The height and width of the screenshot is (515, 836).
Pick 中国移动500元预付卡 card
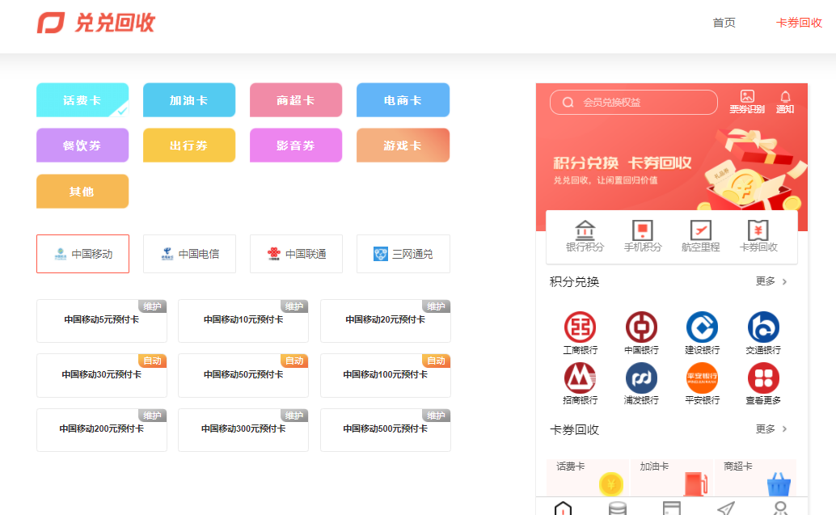click(386, 429)
